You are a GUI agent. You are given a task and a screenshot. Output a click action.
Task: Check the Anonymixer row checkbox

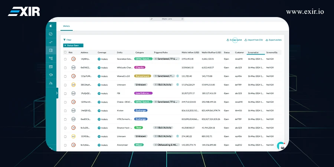click(65, 145)
